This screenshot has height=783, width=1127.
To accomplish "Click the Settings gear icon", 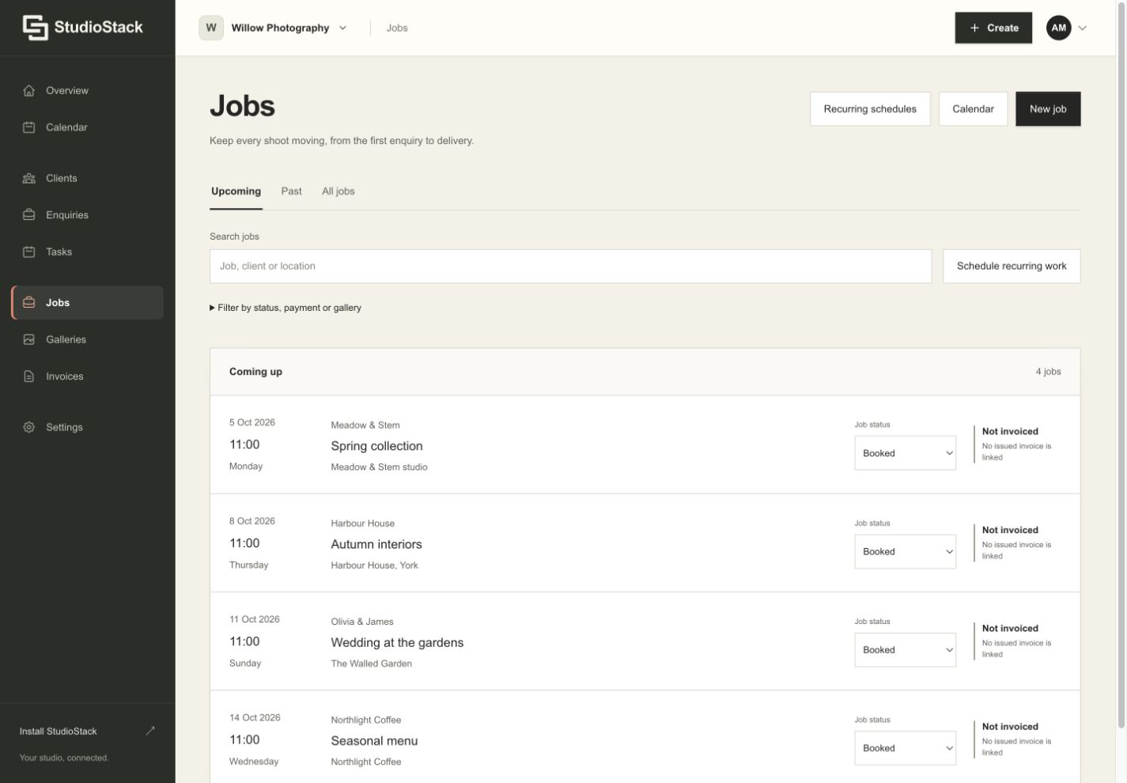I will (29, 427).
